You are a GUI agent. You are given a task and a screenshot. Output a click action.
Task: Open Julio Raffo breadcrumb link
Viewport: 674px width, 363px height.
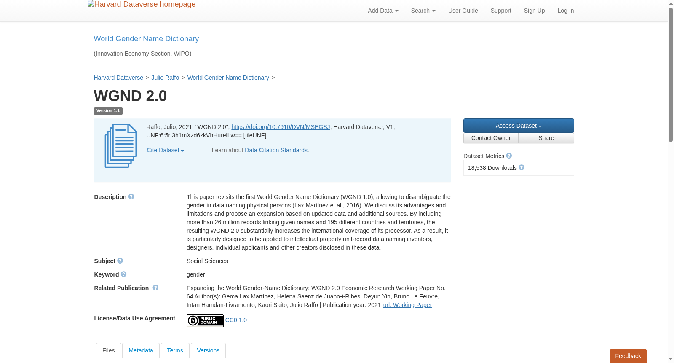pos(165,78)
